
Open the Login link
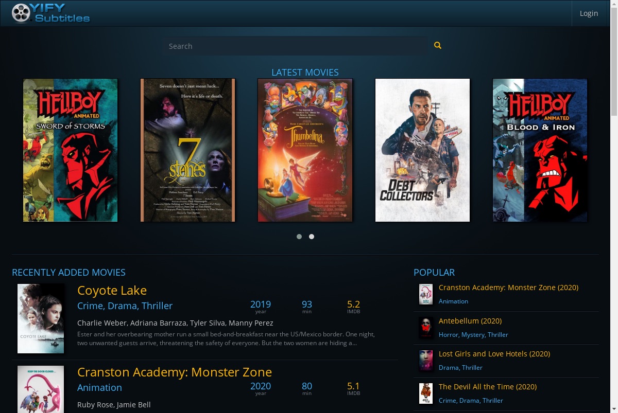click(x=589, y=13)
